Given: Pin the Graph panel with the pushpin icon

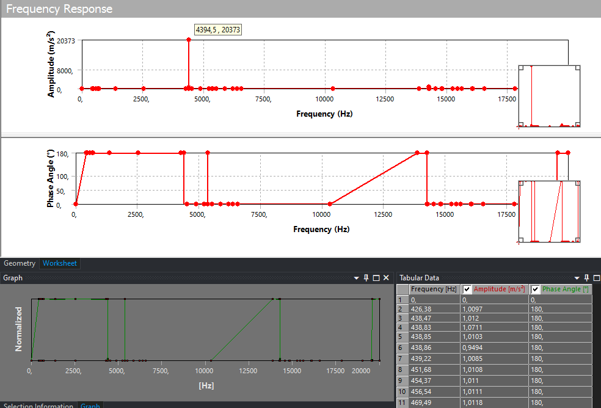Looking at the screenshot, I should click(366, 278).
